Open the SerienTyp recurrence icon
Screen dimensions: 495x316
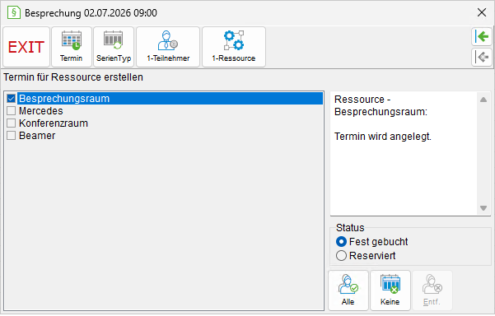tap(114, 47)
